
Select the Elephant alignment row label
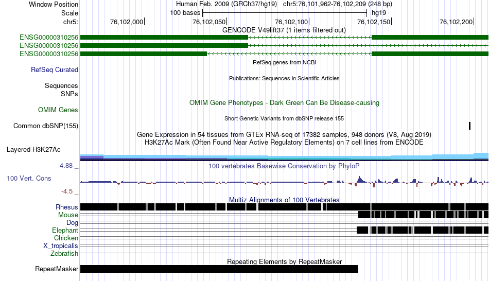coord(65,230)
